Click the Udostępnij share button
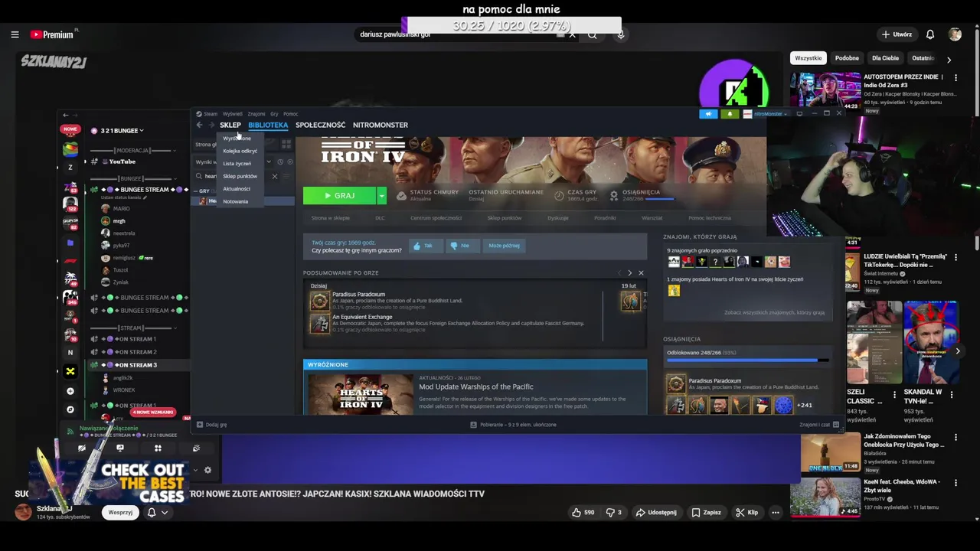Viewport: 980px width, 551px height. 656,512
